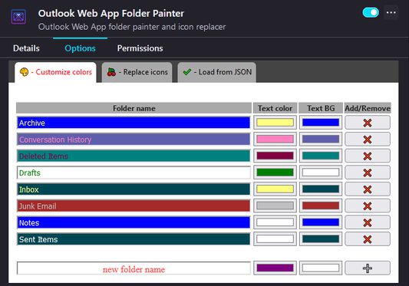Pick Archive text color yellow swatch
Image resolution: width=409 pixels, height=286 pixels.
(275, 123)
